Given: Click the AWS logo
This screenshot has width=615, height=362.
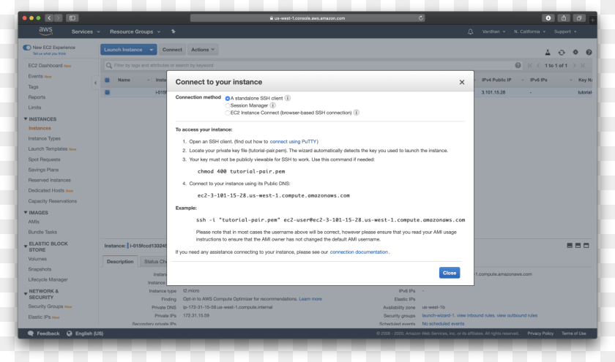Looking at the screenshot, I should tap(45, 31).
